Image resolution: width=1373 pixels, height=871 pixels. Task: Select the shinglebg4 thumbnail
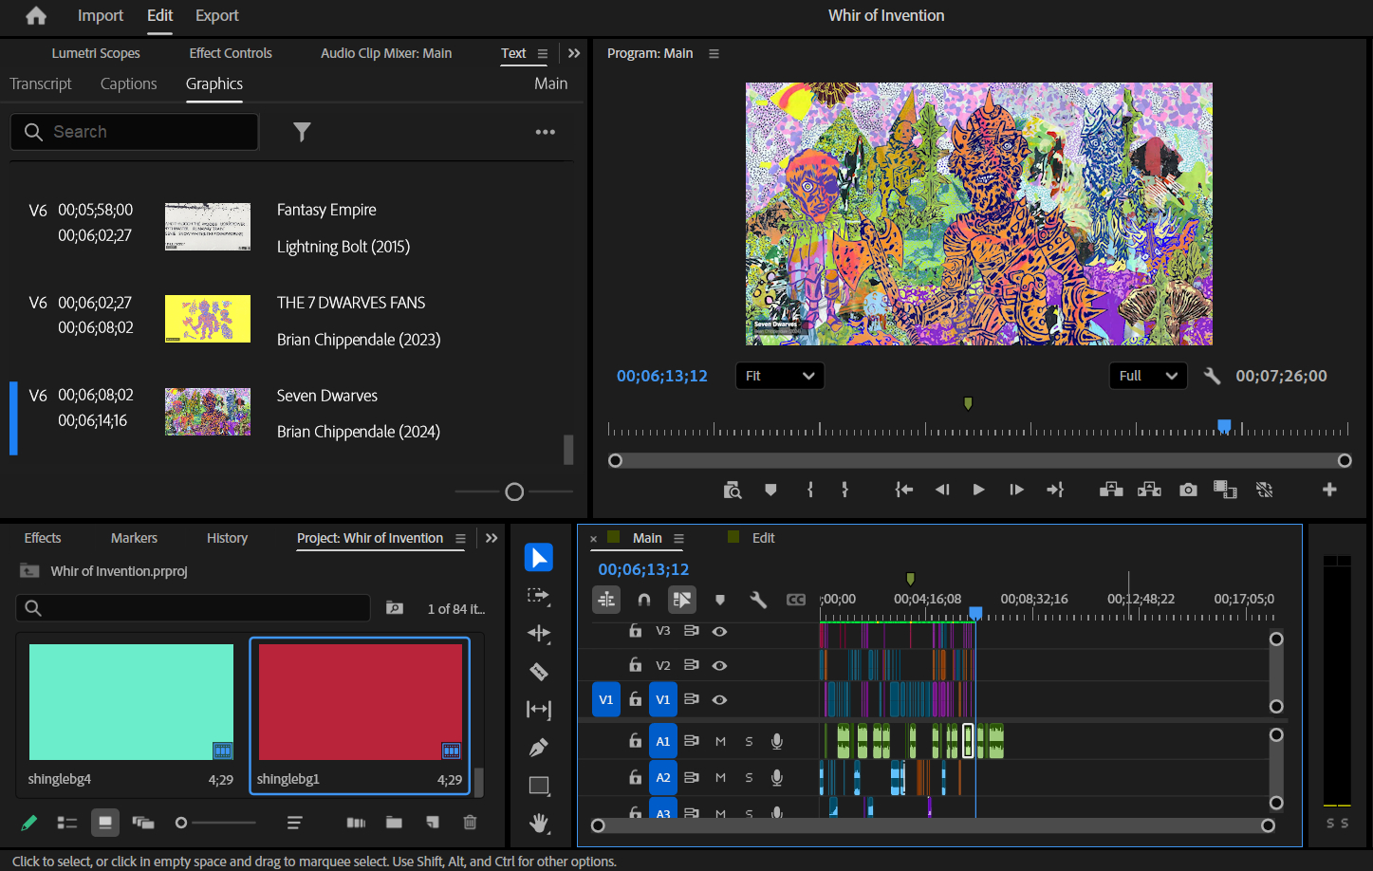point(131,702)
